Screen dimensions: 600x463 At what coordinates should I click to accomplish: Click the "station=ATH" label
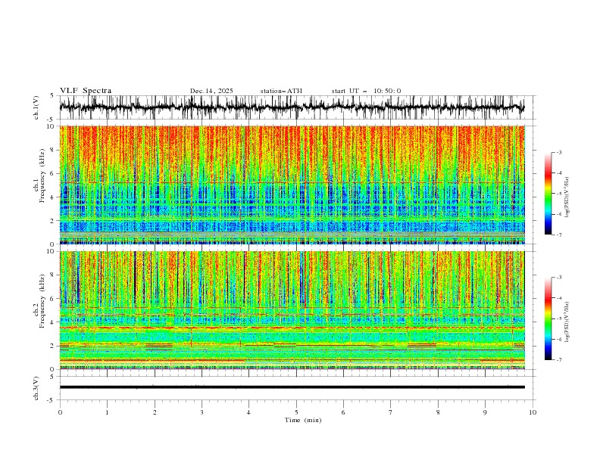(x=281, y=91)
